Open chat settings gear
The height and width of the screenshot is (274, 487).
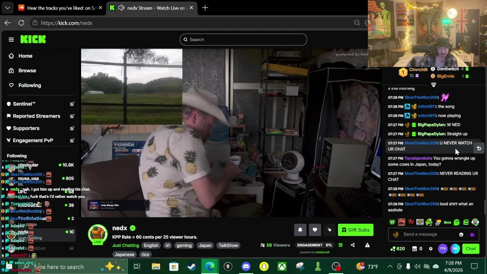(x=431, y=249)
